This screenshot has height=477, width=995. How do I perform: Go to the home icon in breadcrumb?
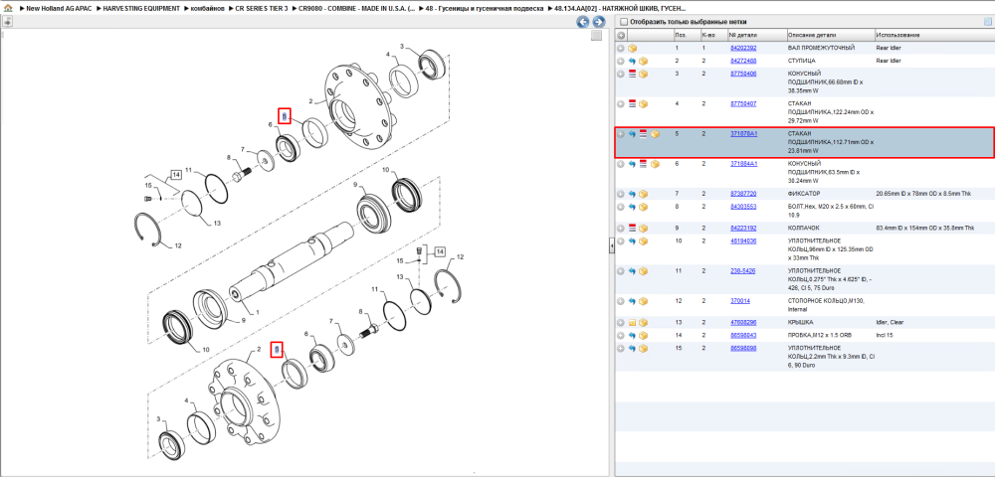click(8, 9)
